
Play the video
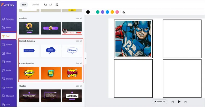(x=179, y=102)
